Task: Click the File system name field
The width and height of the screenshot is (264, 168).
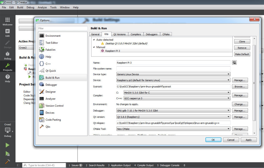Action: pos(173,69)
